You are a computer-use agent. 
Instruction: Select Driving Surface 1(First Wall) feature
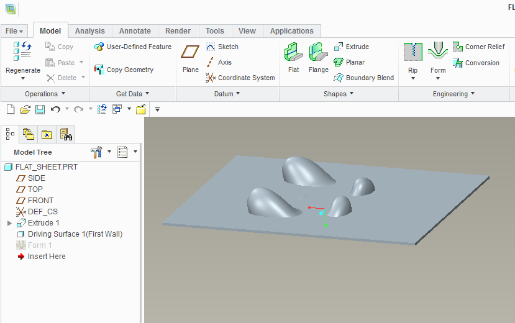(70, 234)
